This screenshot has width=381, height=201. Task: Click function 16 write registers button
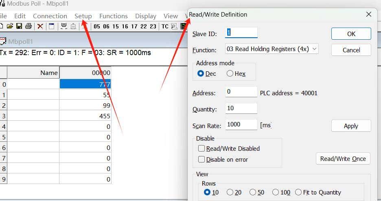(x=125, y=26)
